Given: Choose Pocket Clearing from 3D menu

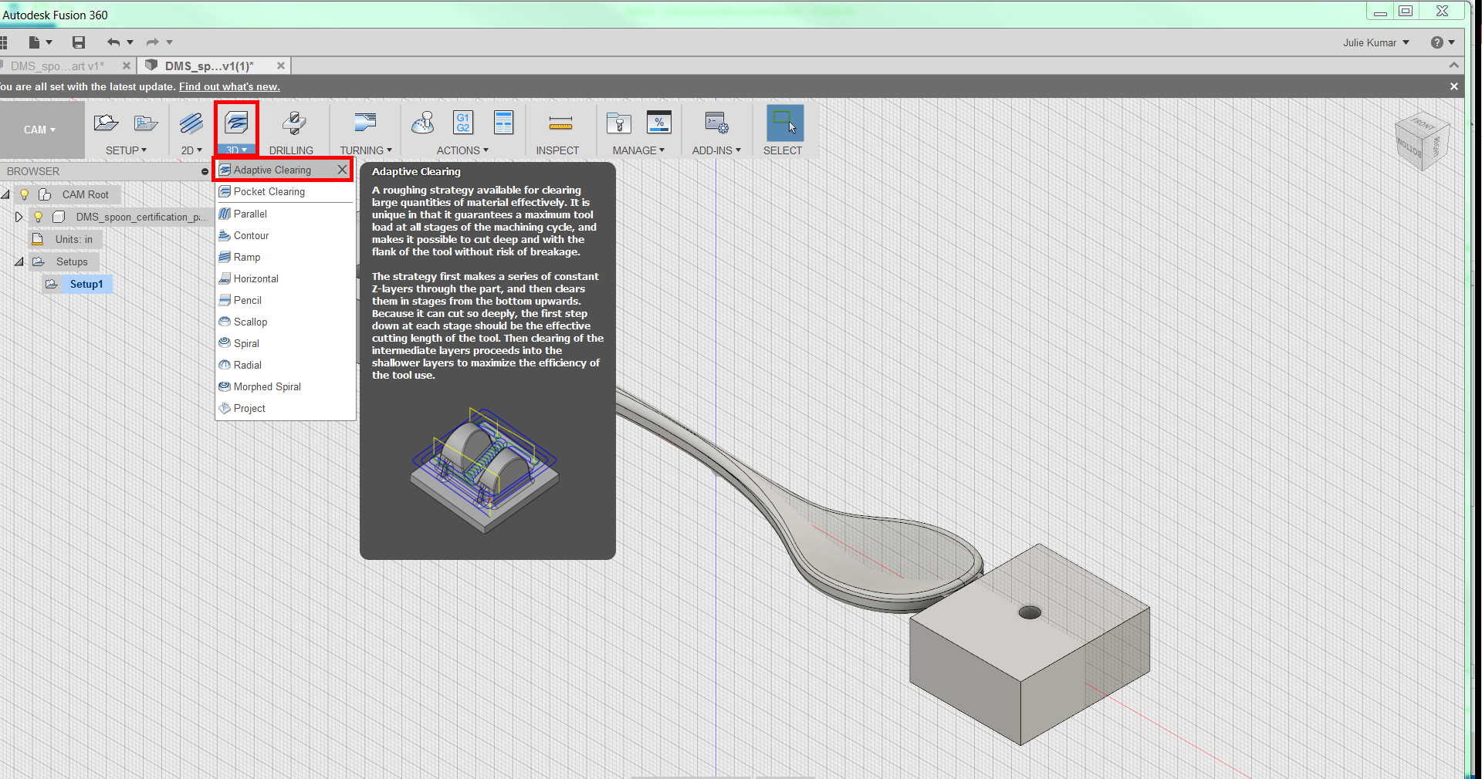Looking at the screenshot, I should (x=285, y=191).
